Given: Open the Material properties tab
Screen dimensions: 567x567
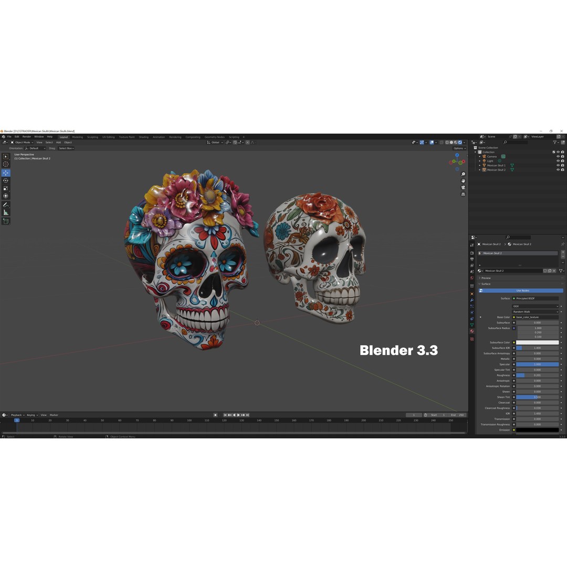Looking at the screenshot, I should (x=472, y=331).
